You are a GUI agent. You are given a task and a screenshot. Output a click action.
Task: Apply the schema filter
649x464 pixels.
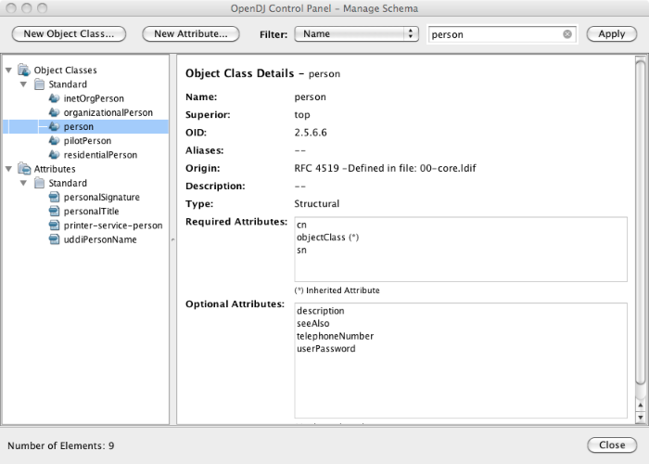click(x=612, y=34)
